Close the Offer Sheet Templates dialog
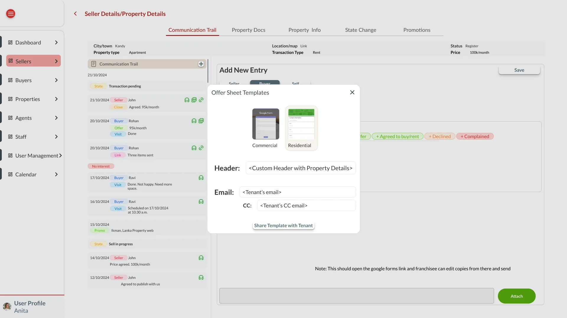This screenshot has height=318, width=567. [x=352, y=92]
